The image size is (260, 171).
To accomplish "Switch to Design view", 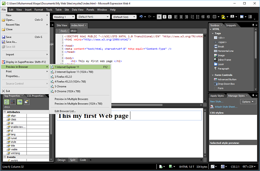I will [x=62, y=160].
